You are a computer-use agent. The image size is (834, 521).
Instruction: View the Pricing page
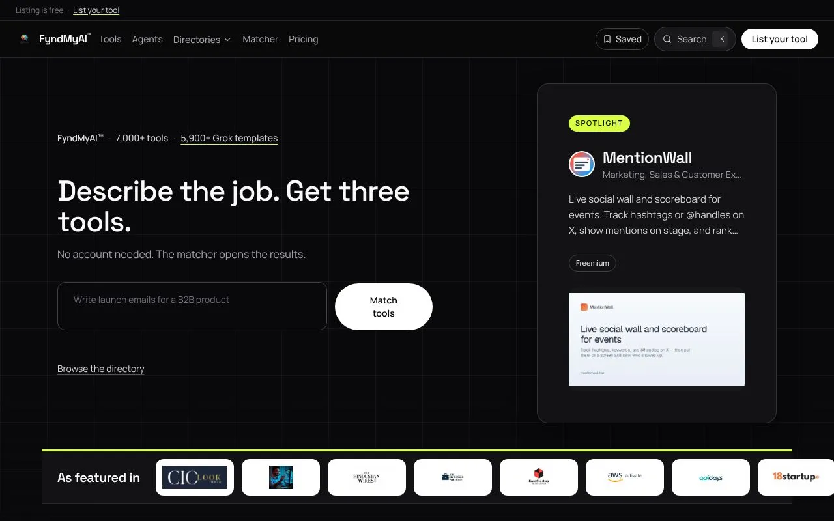tap(304, 39)
